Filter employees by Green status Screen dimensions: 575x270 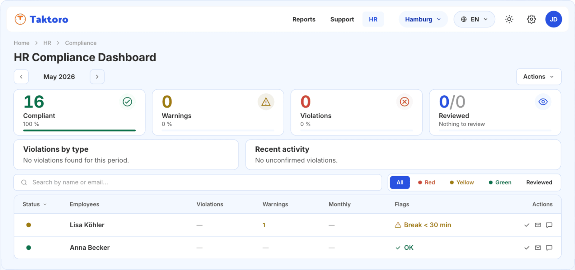[500, 182]
